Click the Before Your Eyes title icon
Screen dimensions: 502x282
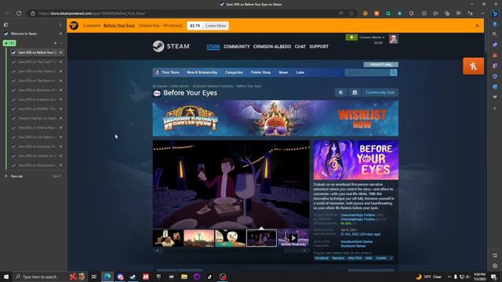pos(157,93)
